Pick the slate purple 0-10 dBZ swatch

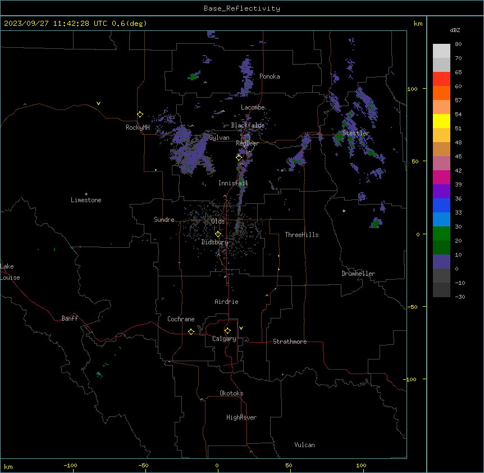441,262
